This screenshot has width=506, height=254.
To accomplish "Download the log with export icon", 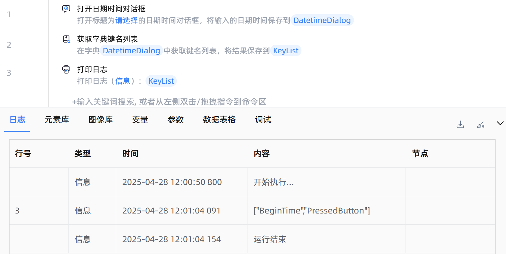I will click(460, 124).
